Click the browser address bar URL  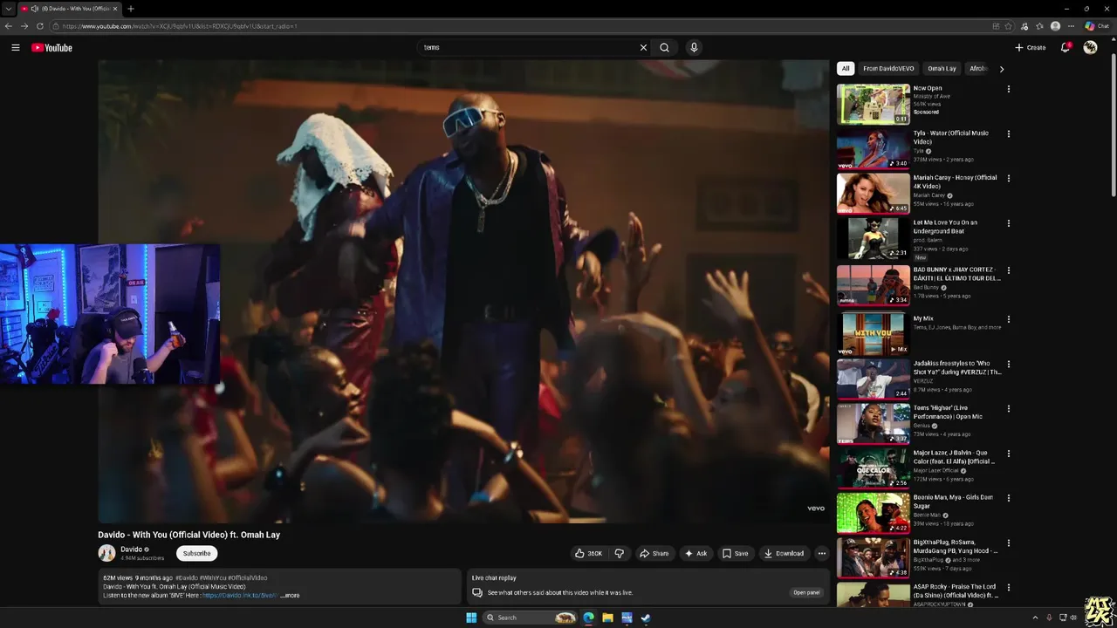point(179,26)
